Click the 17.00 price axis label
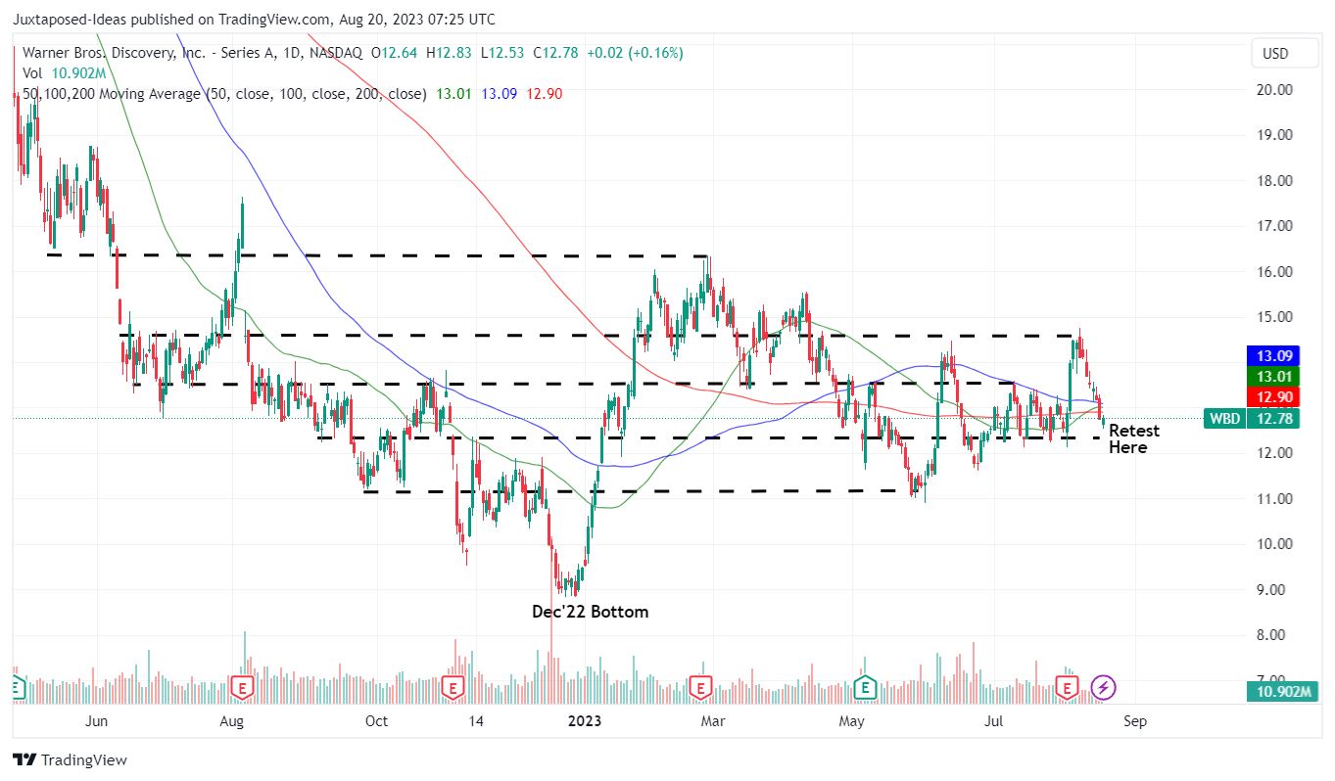The image size is (1335, 781). tap(1274, 226)
